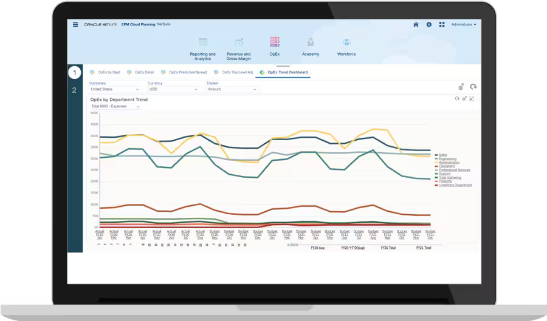Image resolution: width=547 pixels, height=321 pixels.
Task: Toggle Support series in chart legend
Action: [x=444, y=174]
